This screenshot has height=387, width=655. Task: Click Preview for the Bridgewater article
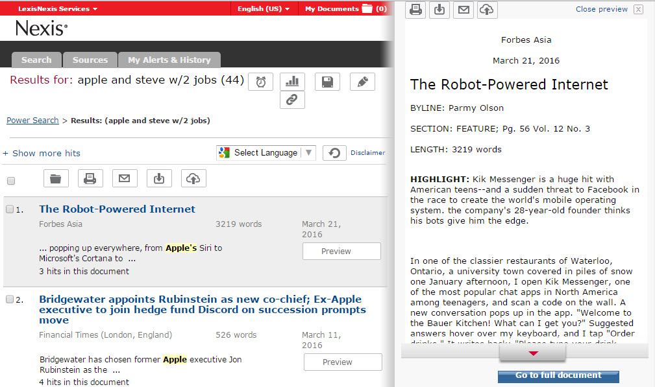[x=343, y=362]
